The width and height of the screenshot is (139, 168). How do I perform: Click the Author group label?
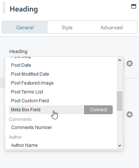(x=15, y=137)
